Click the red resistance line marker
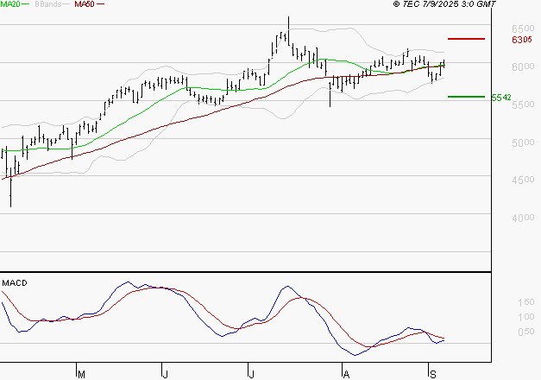The image size is (541, 380). coord(466,39)
